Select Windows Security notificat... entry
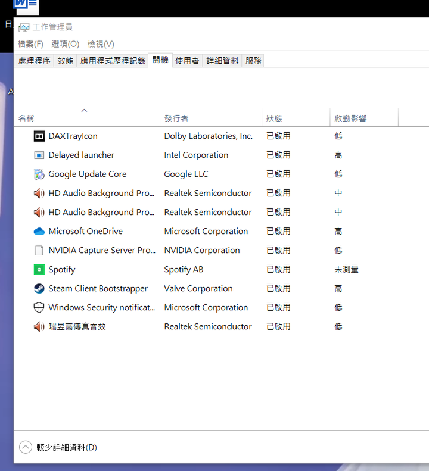Screen dimensions: 429x471 point(102,308)
